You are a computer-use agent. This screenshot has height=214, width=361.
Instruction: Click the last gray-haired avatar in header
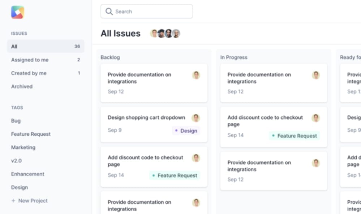(x=176, y=34)
